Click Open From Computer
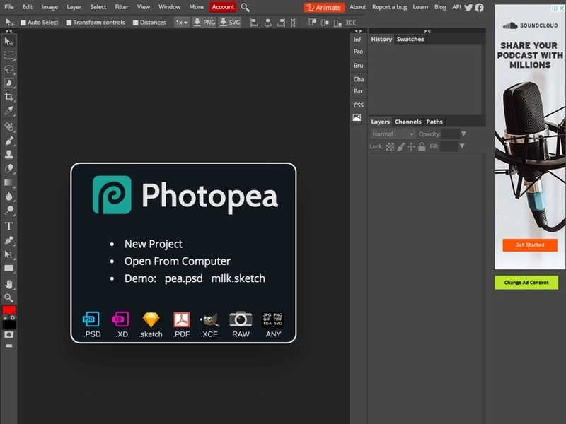566x424 pixels. [178, 261]
